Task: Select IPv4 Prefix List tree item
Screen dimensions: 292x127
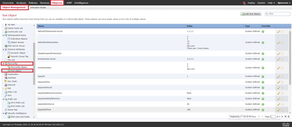Action: click(18, 103)
